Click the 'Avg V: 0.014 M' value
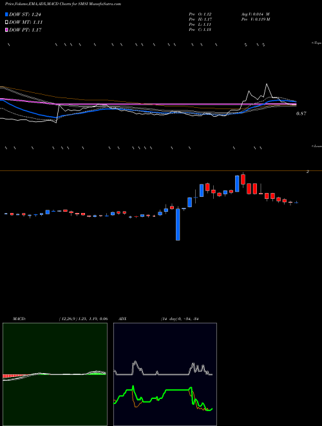The height and width of the screenshot is (426, 322). tap(255, 14)
